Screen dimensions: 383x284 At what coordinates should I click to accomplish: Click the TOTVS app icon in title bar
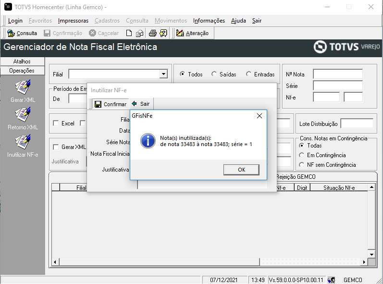pyautogui.click(x=8, y=7)
